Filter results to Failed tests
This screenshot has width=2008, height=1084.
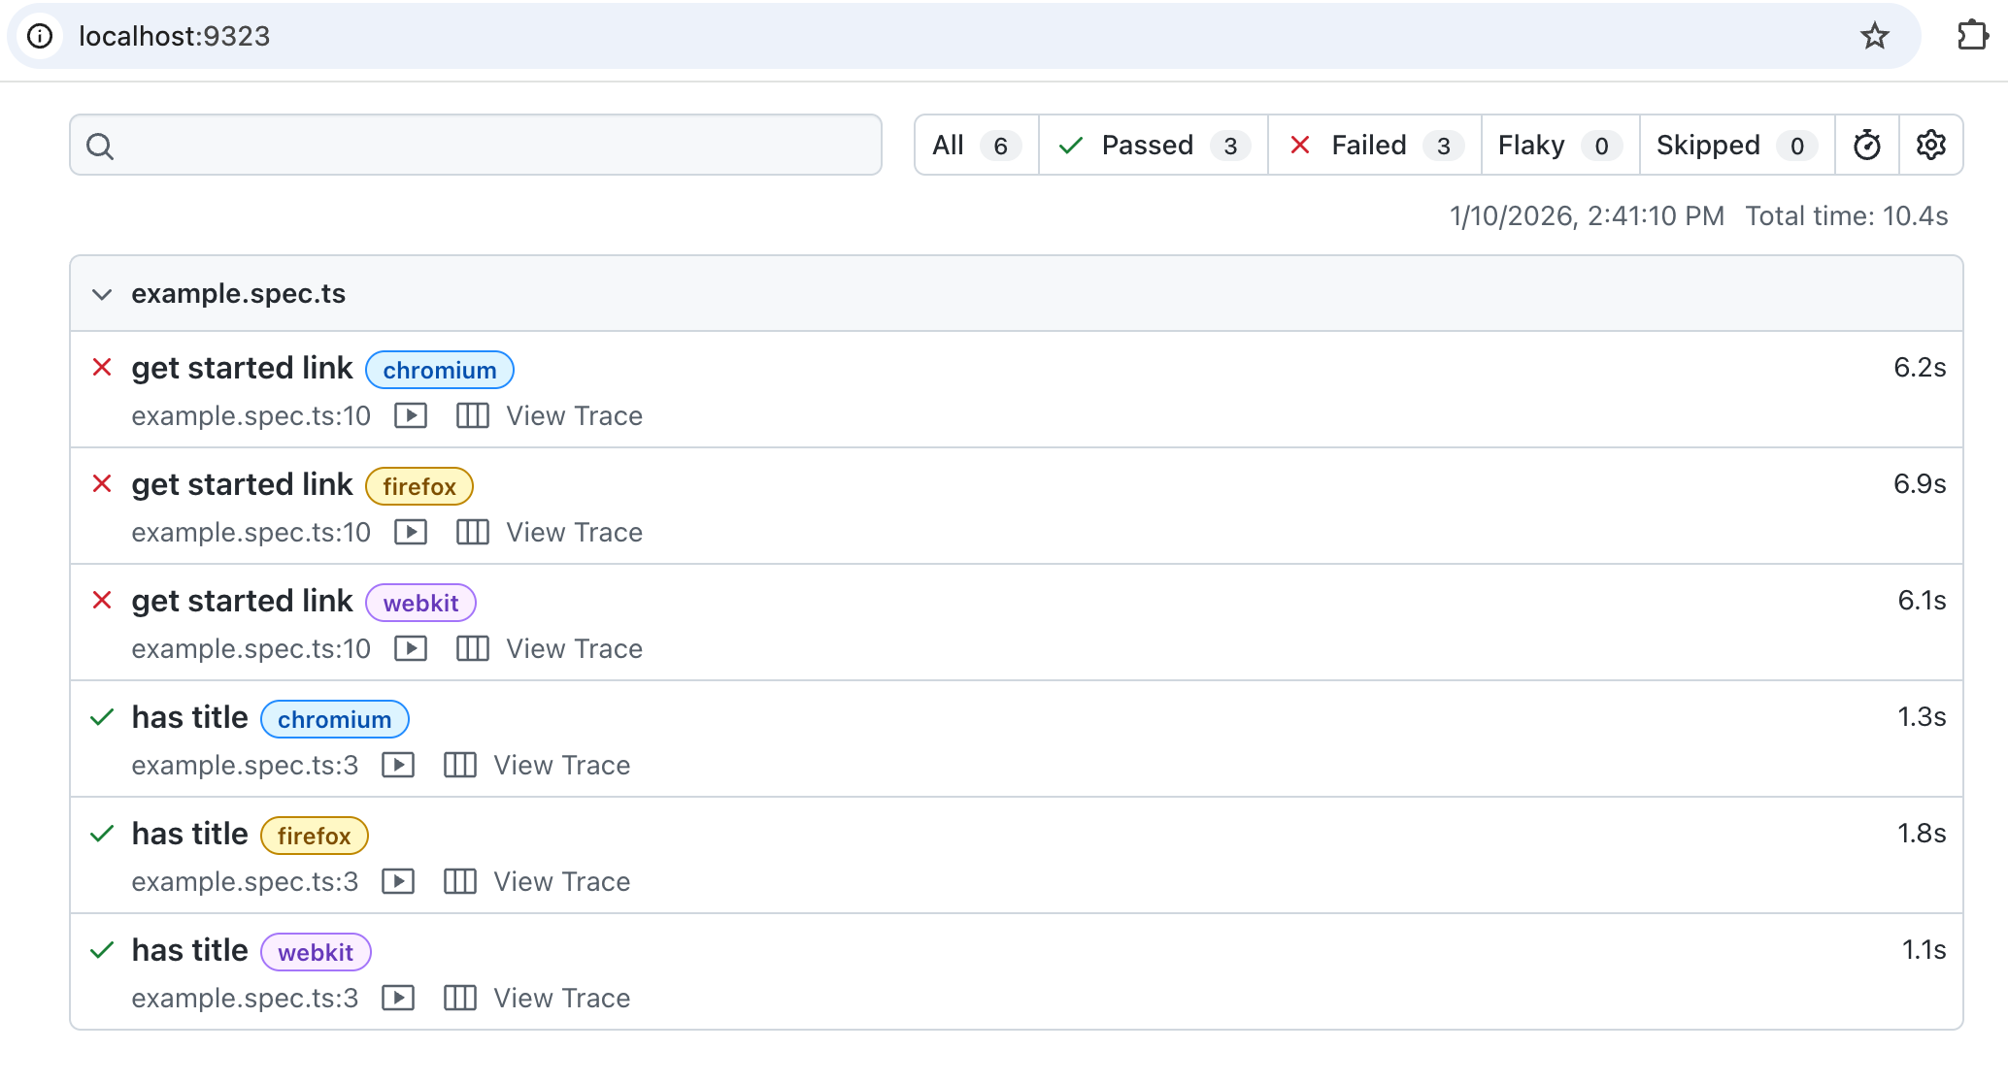[x=1375, y=146]
